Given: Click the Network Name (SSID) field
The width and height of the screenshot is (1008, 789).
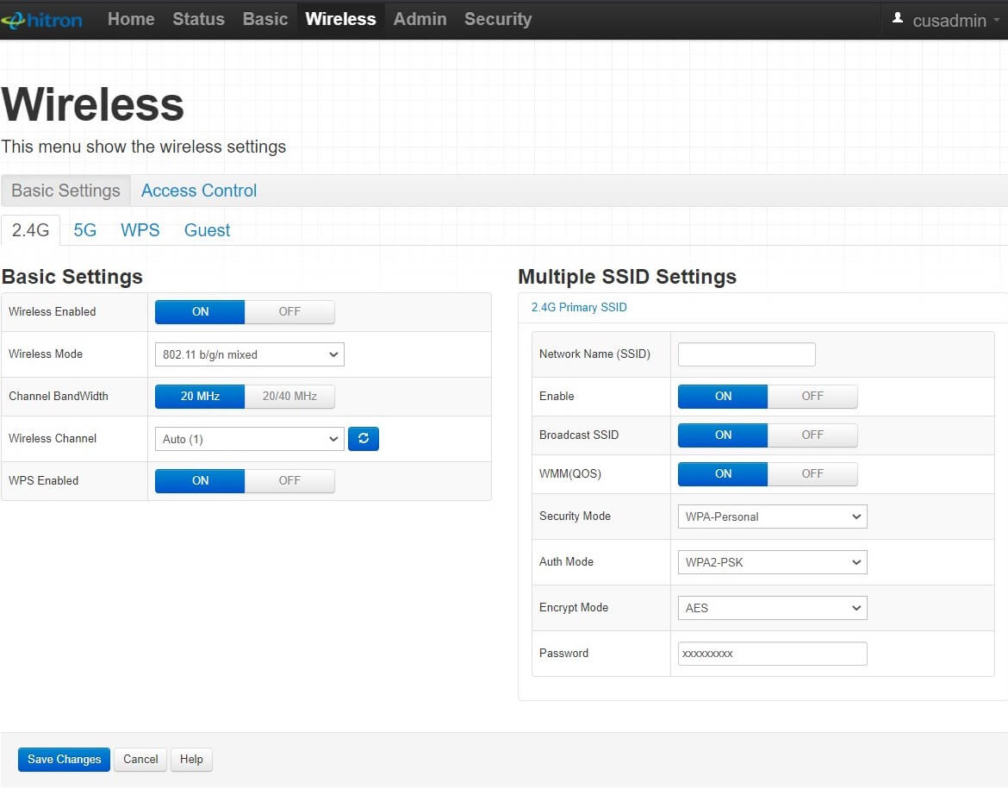Looking at the screenshot, I should click(746, 354).
